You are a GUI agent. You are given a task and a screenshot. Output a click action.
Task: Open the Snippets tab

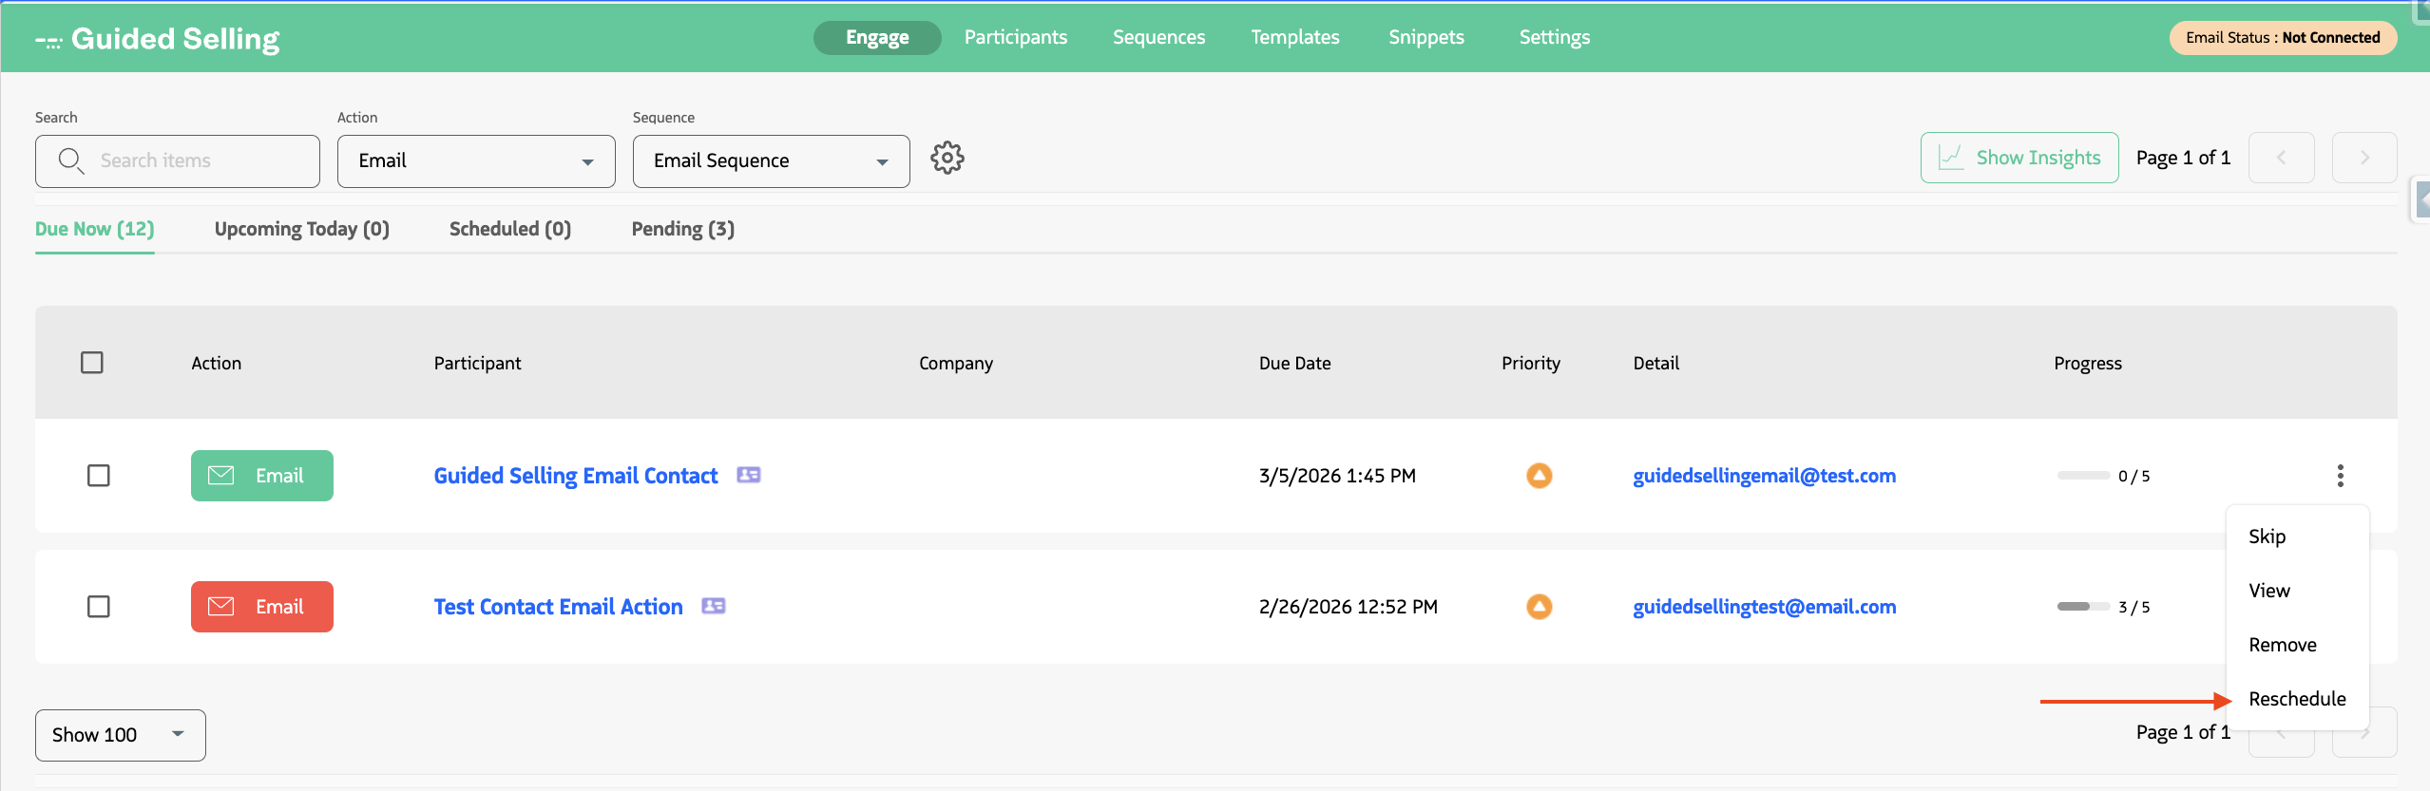click(x=1425, y=37)
